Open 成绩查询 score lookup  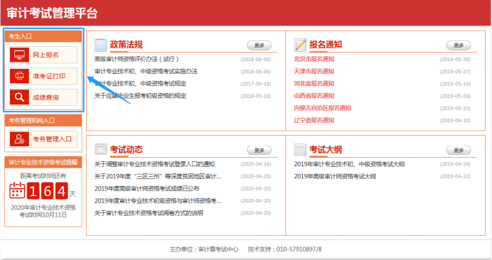tap(43, 97)
